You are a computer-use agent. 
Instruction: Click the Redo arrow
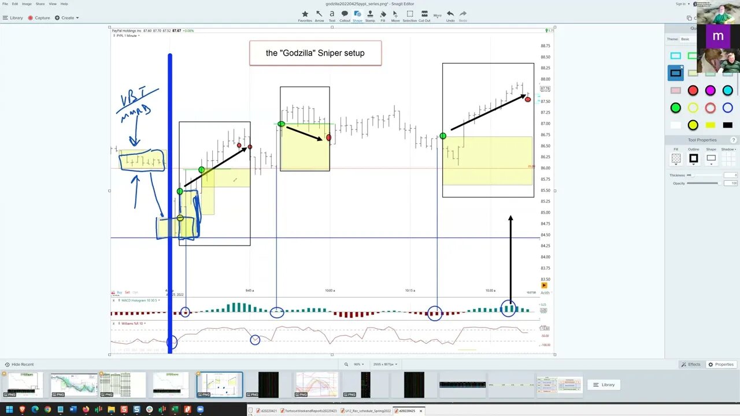pyautogui.click(x=463, y=16)
